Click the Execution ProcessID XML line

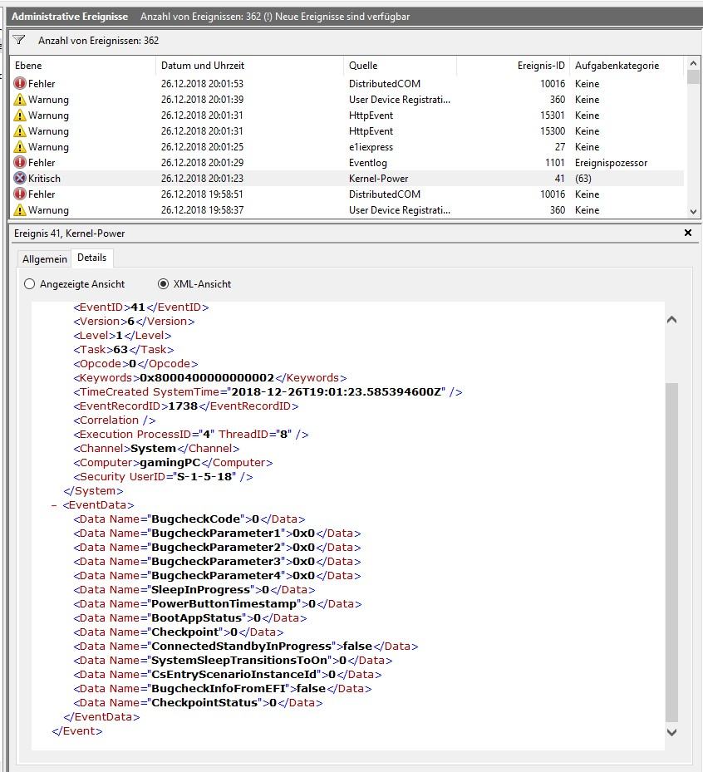point(191,435)
